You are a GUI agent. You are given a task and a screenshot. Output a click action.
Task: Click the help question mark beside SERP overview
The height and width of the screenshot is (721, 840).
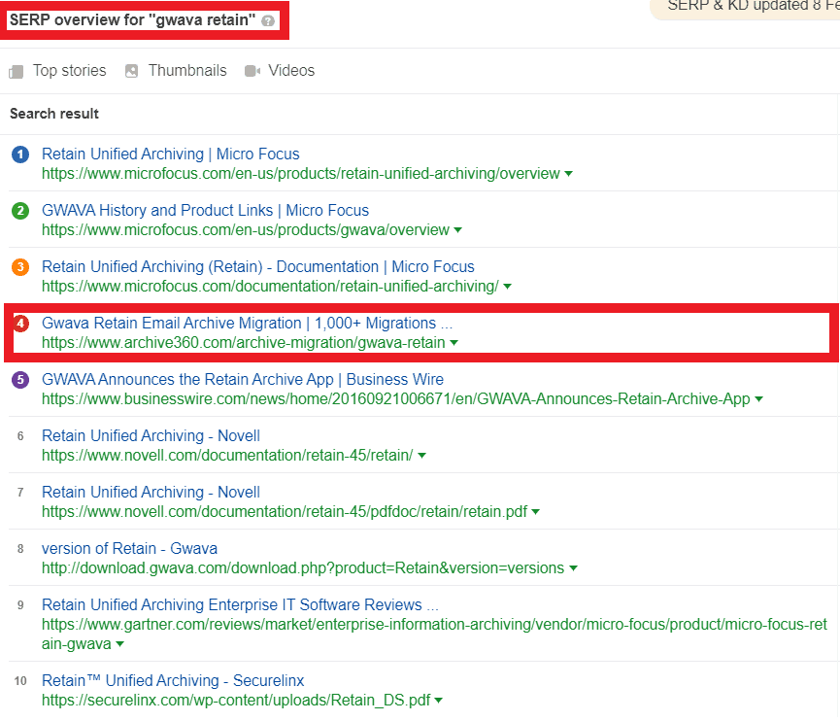(x=268, y=21)
